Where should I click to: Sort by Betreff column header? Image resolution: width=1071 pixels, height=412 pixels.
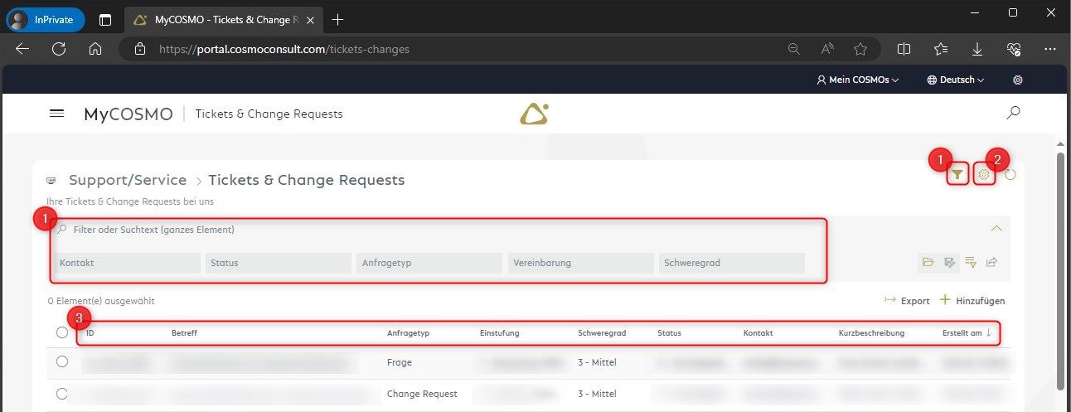(x=184, y=333)
